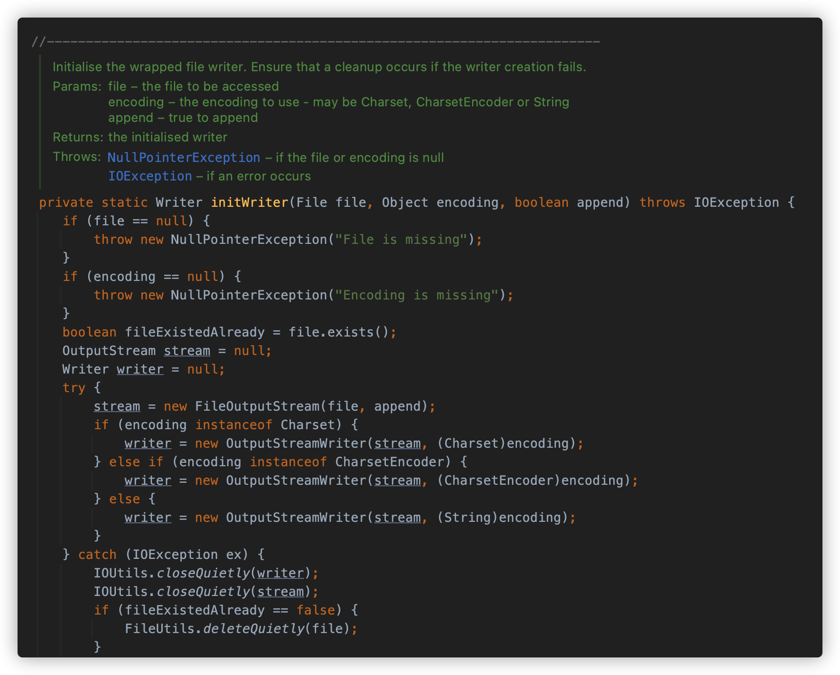The width and height of the screenshot is (840, 675).
Task: Click "if (encoding instanceof Charset)" line
Action: pos(226,425)
